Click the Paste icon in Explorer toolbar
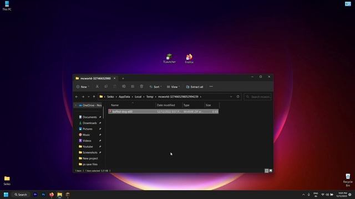Screen dimensions: 355x199 pyautogui.click(x=115, y=86)
